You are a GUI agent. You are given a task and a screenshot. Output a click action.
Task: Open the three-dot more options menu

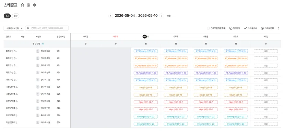pyautogui.click(x=279, y=28)
